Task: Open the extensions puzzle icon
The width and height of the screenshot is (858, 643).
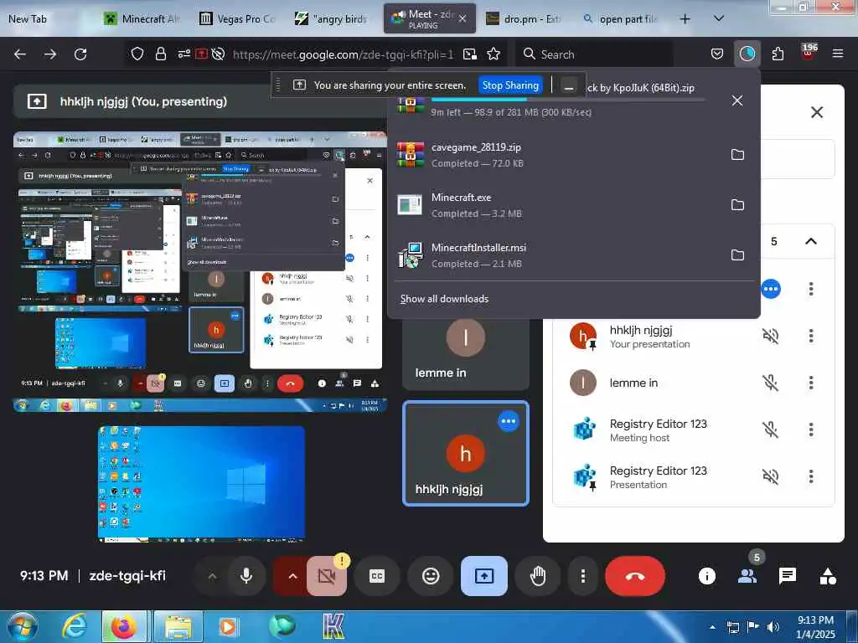Action: click(x=778, y=54)
